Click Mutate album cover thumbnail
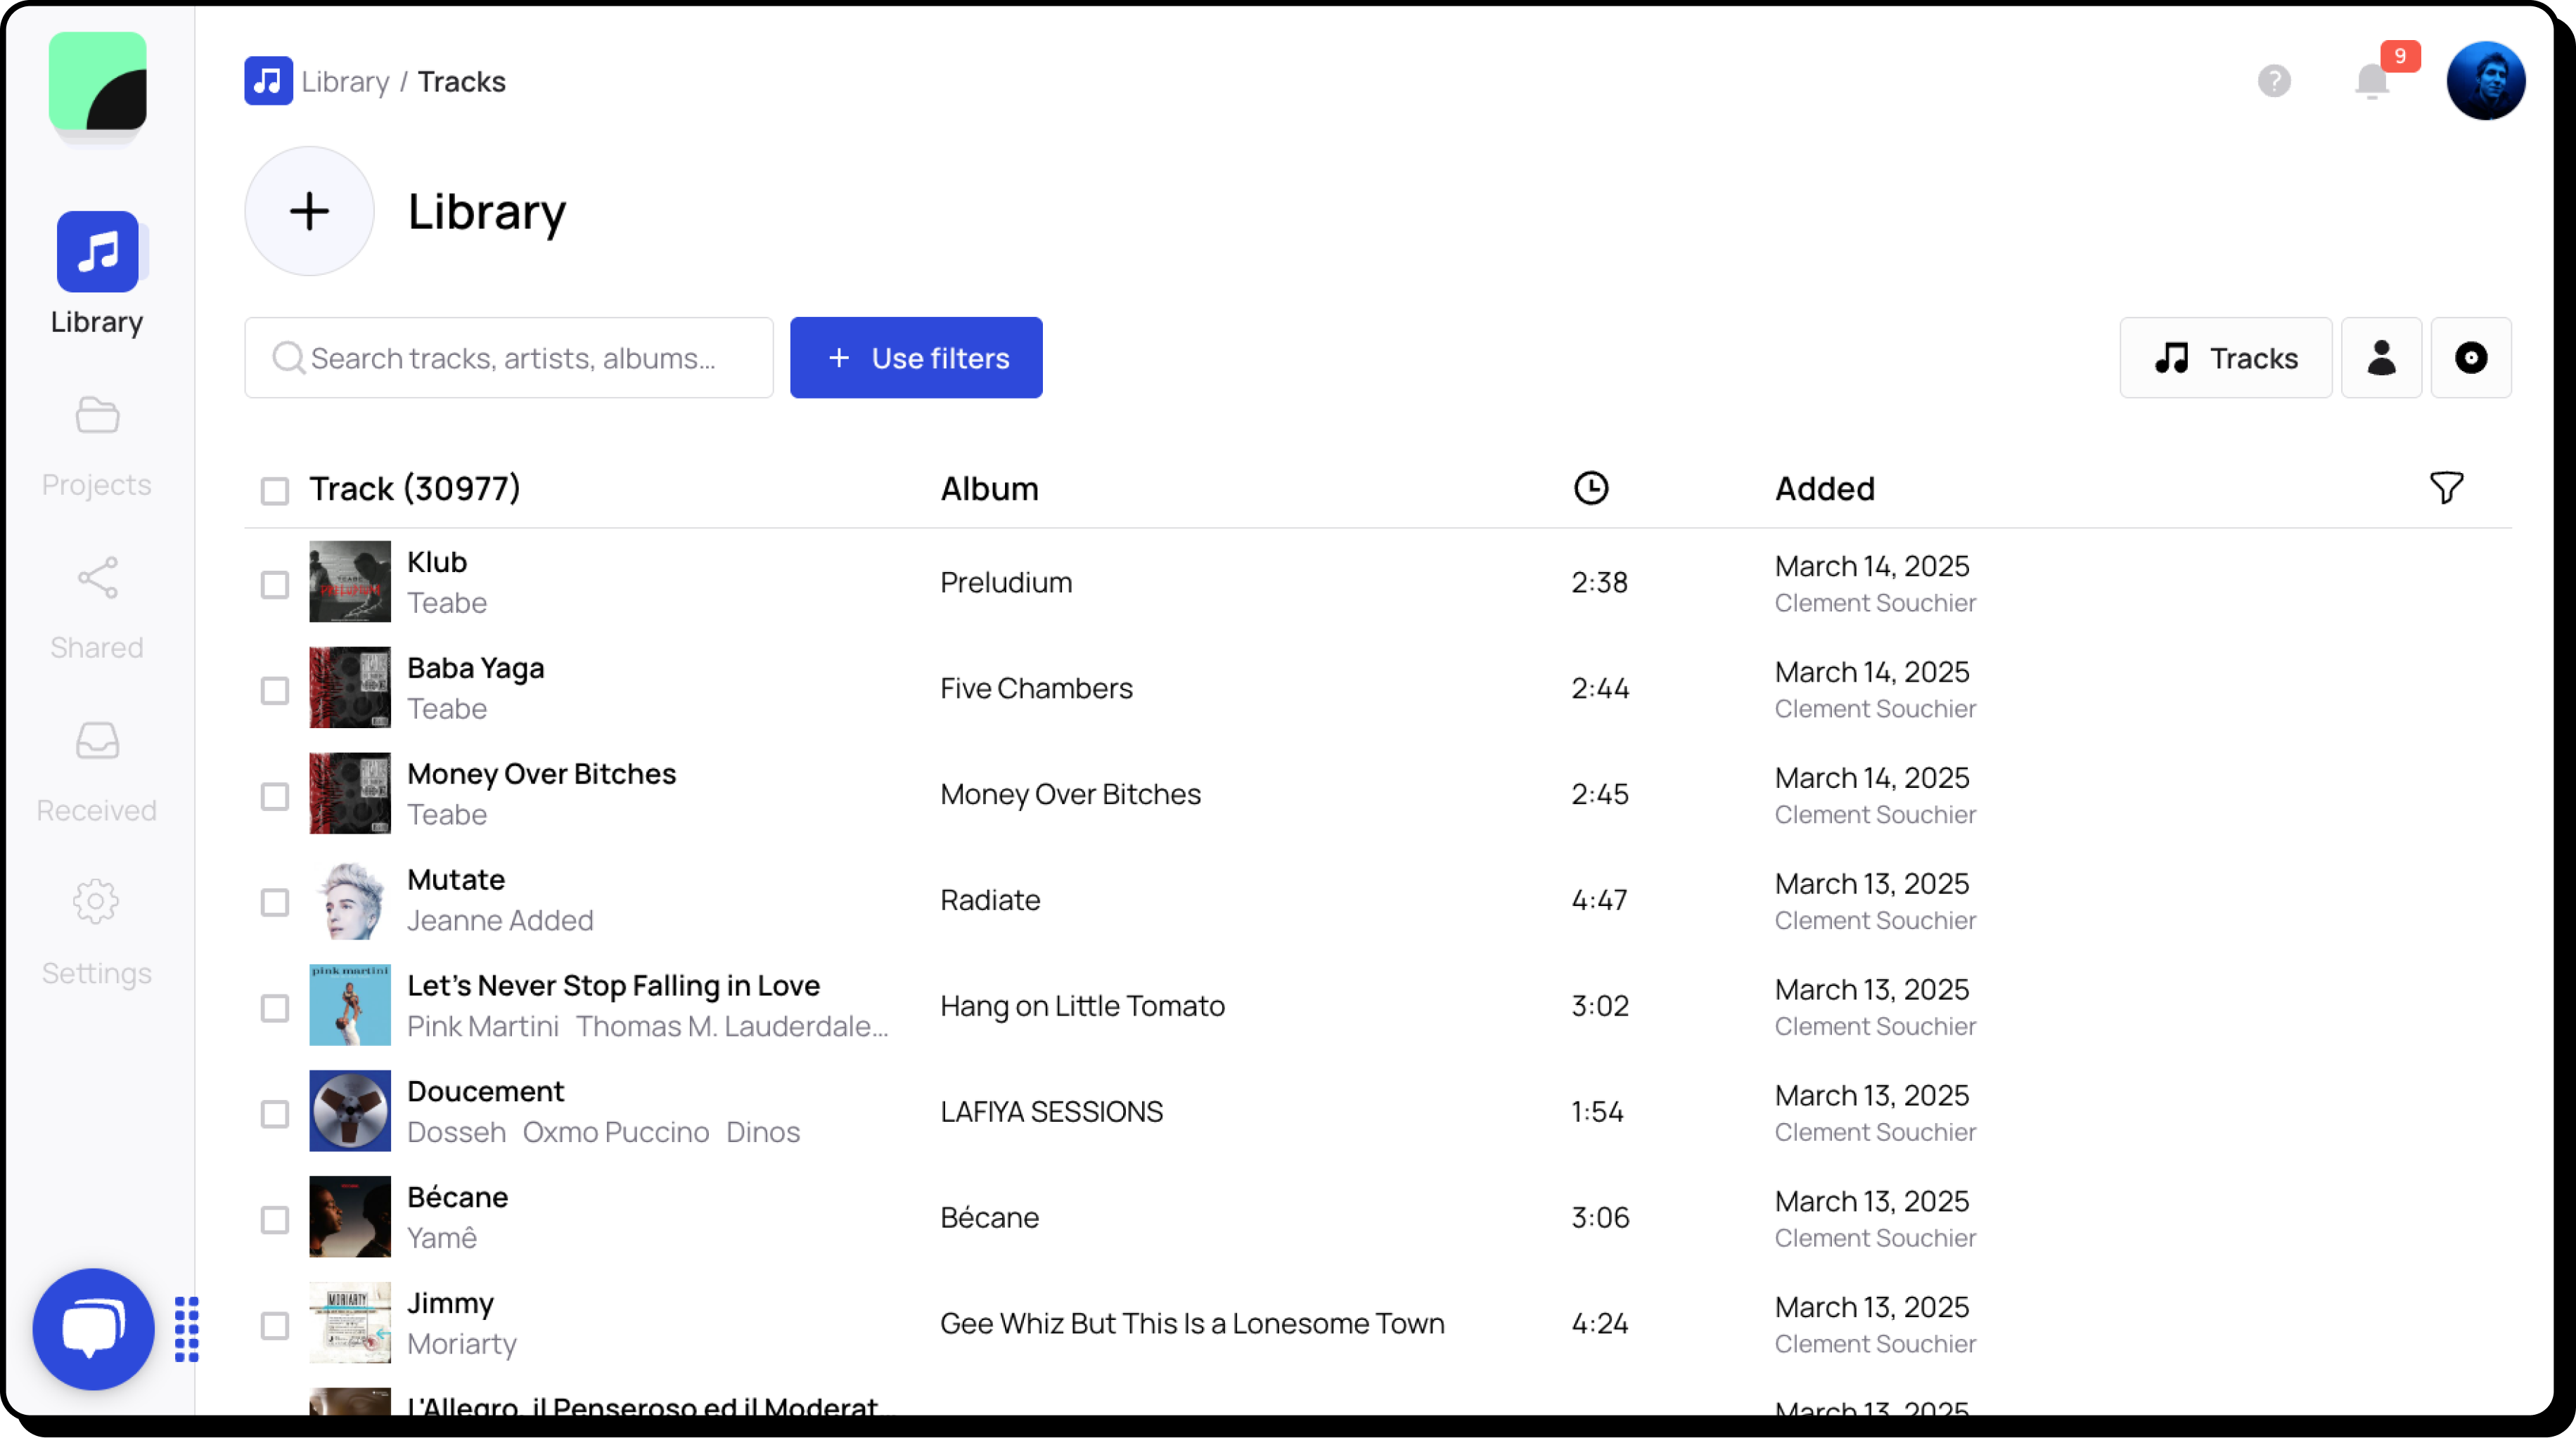 [350, 900]
